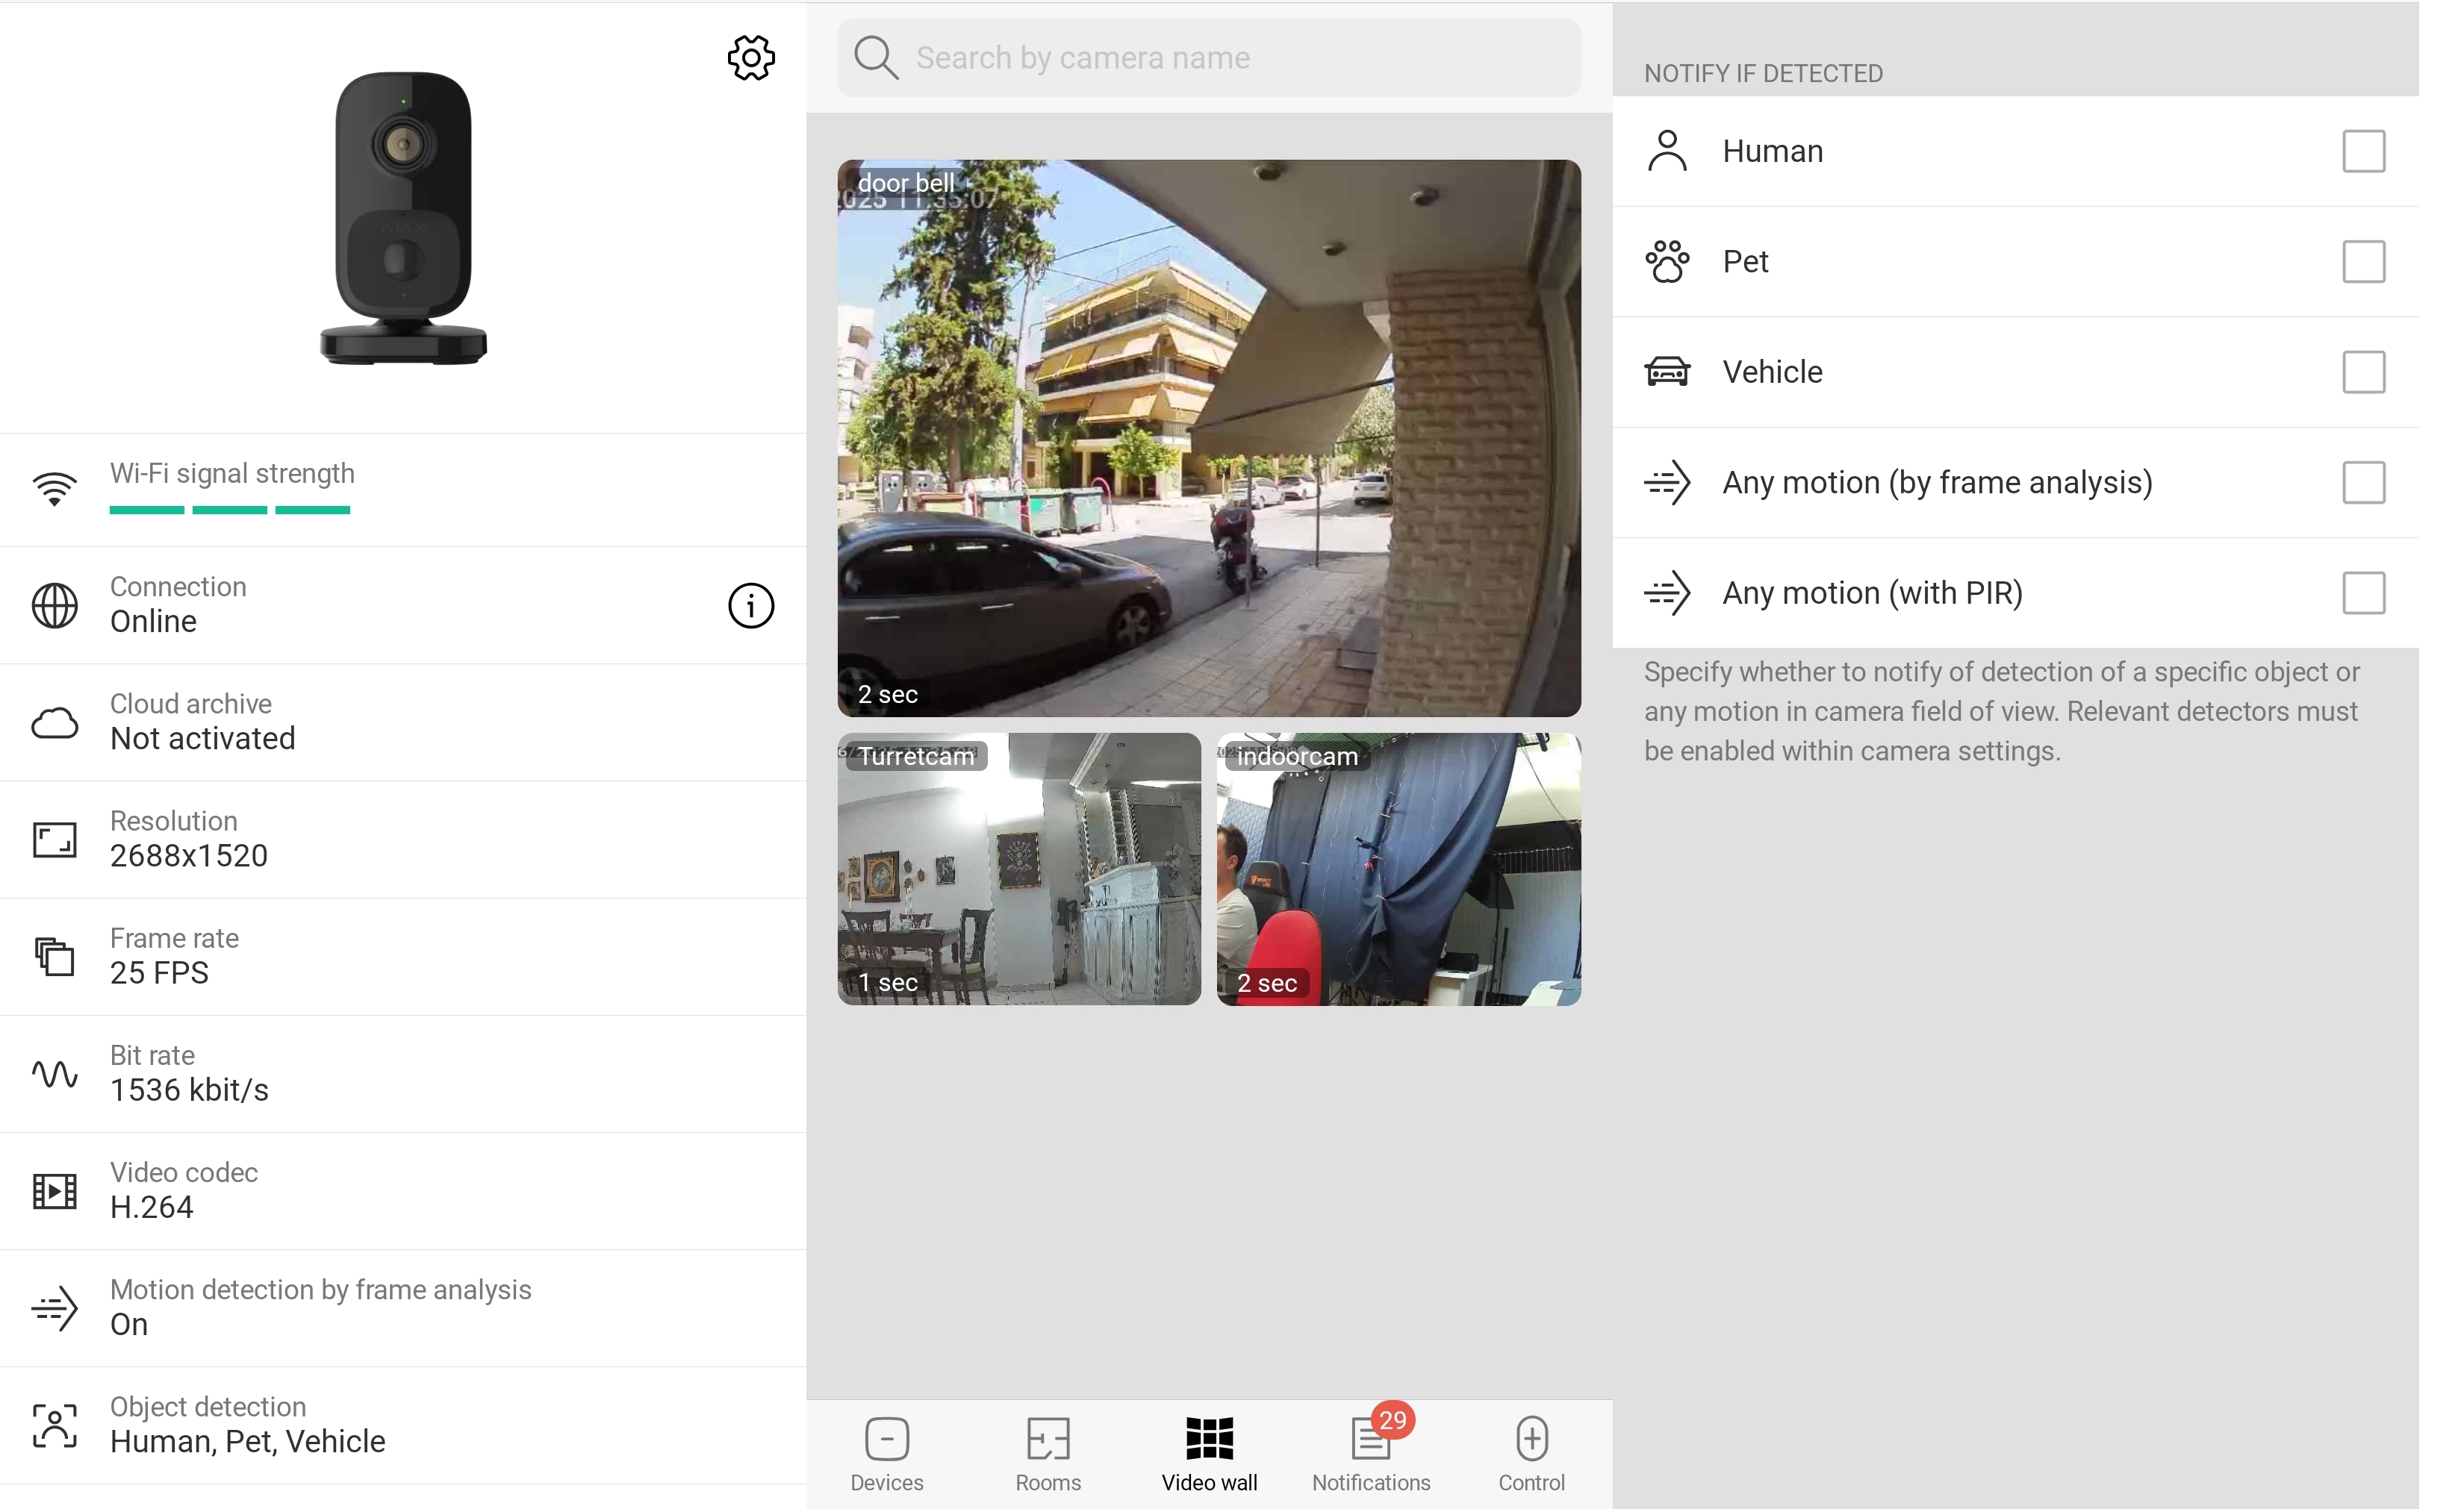Click the Cloud archive cloud icon
Viewport: 2464px width, 1509px height.
pyautogui.click(x=54, y=722)
